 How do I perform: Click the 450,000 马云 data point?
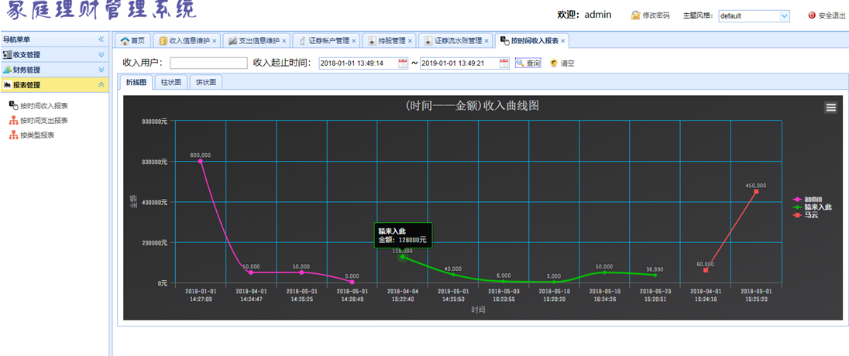pyautogui.click(x=756, y=191)
